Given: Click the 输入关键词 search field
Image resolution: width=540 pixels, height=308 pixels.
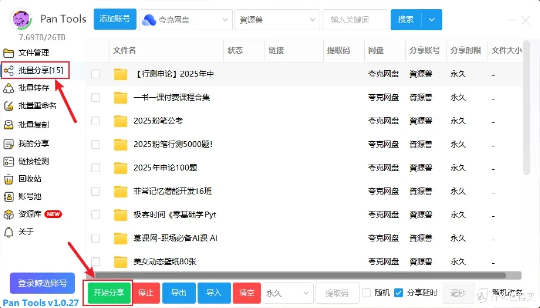Looking at the screenshot, I should click(x=356, y=20).
